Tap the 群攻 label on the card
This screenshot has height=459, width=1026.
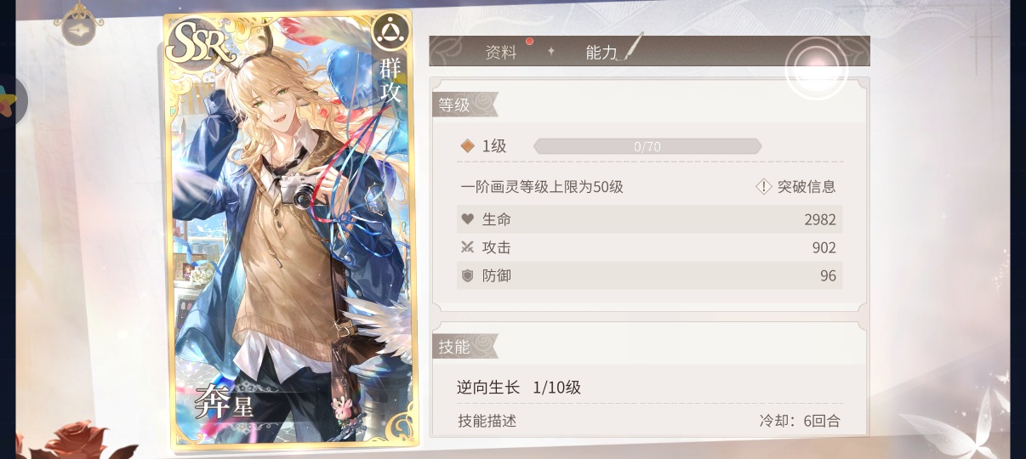pyautogui.click(x=390, y=81)
